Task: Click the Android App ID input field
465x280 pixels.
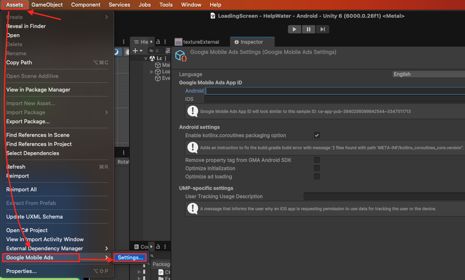Action: click(x=335, y=91)
